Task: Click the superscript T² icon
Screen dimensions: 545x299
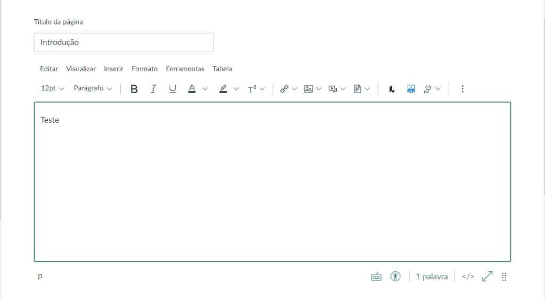Action: tap(252, 89)
